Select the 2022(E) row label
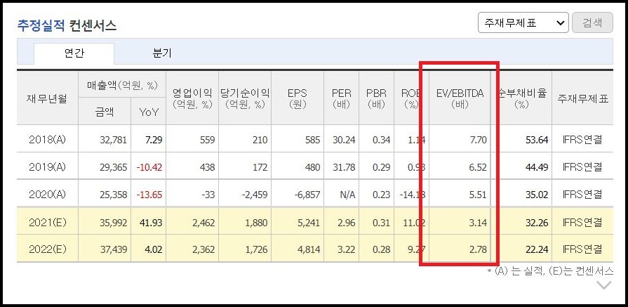Screen dimensions: 628x307 tap(47, 249)
